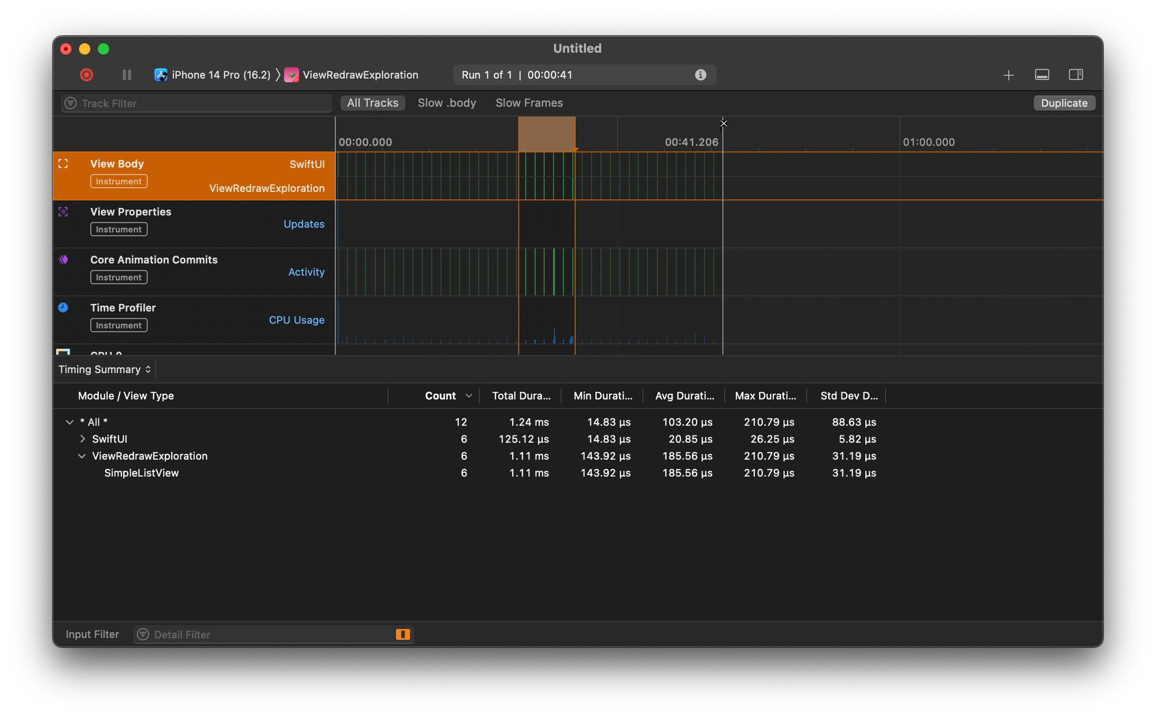1156x717 pixels.
Task: Click the Activity lane label
Action: coord(306,272)
